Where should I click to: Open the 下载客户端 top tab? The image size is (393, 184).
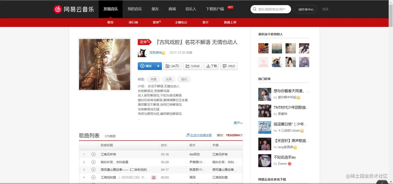215,9
